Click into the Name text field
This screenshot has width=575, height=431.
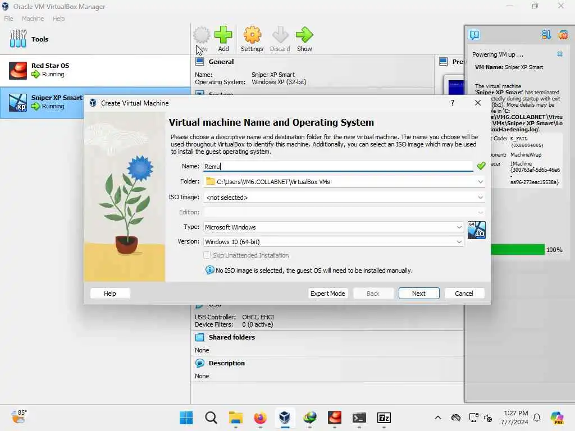coord(338,166)
